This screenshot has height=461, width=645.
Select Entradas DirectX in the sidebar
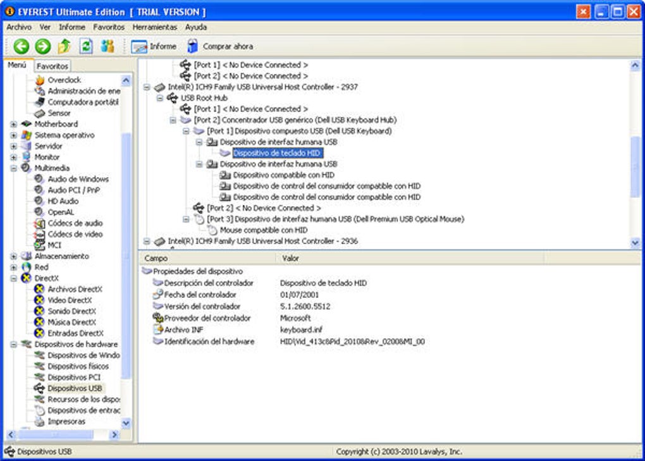(x=76, y=333)
